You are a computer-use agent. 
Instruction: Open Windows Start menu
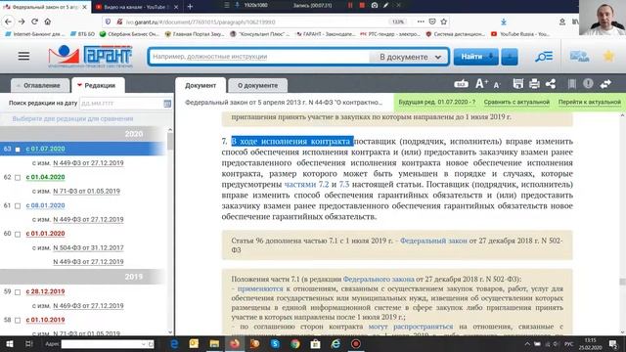coord(10,343)
